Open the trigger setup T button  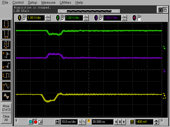(x=132, y=122)
